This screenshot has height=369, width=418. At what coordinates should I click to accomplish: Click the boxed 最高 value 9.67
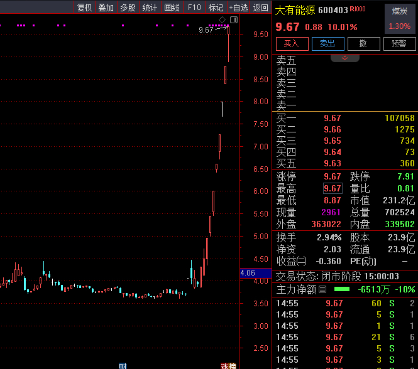click(333, 188)
